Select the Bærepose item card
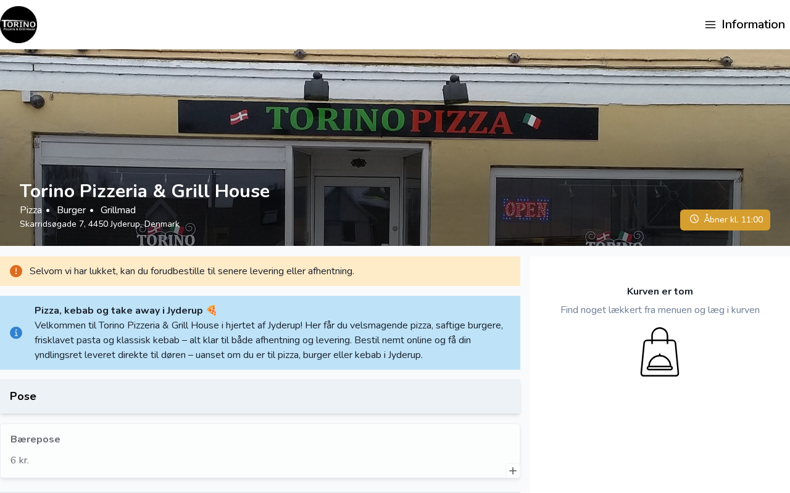The height and width of the screenshot is (493, 790). coord(260,450)
